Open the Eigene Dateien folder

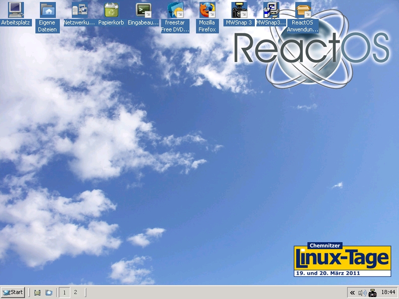(47, 10)
